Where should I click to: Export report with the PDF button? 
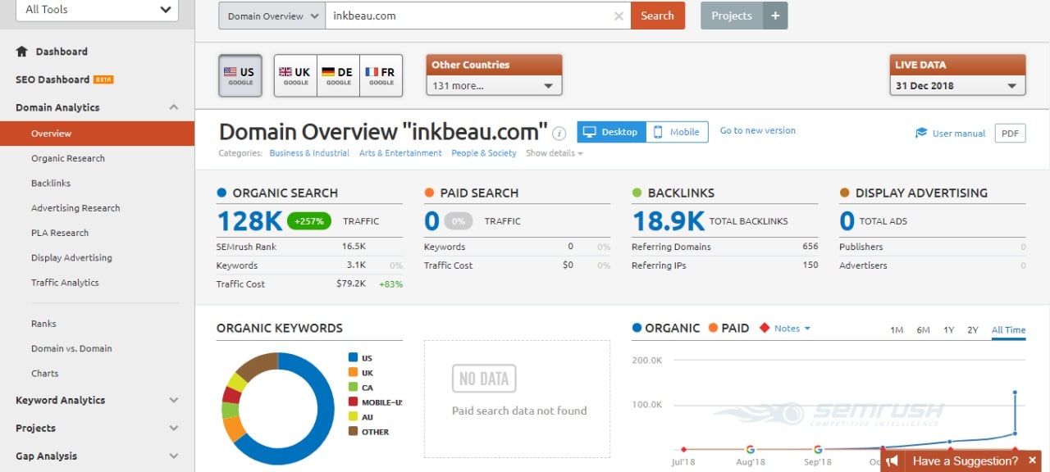pos(1010,133)
